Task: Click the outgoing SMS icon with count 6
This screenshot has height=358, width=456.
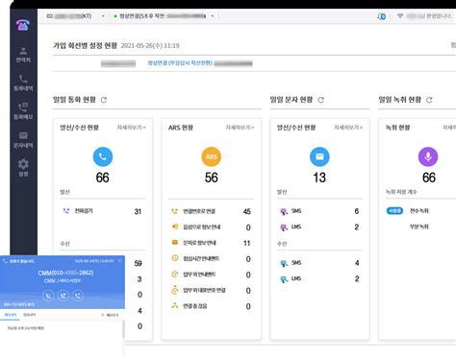Action: [x=284, y=211]
